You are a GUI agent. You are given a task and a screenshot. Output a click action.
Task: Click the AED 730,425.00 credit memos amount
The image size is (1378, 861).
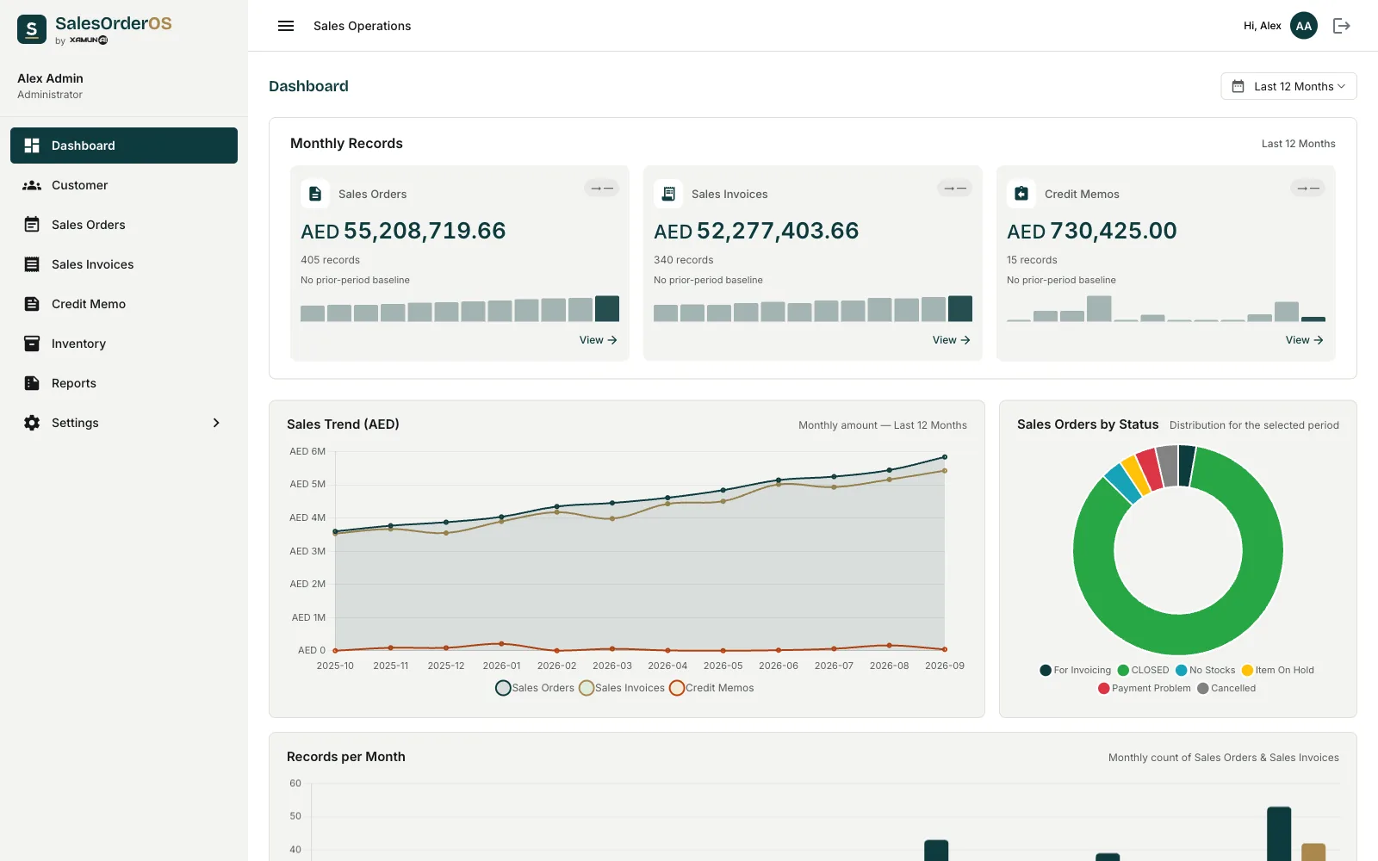point(1092,231)
